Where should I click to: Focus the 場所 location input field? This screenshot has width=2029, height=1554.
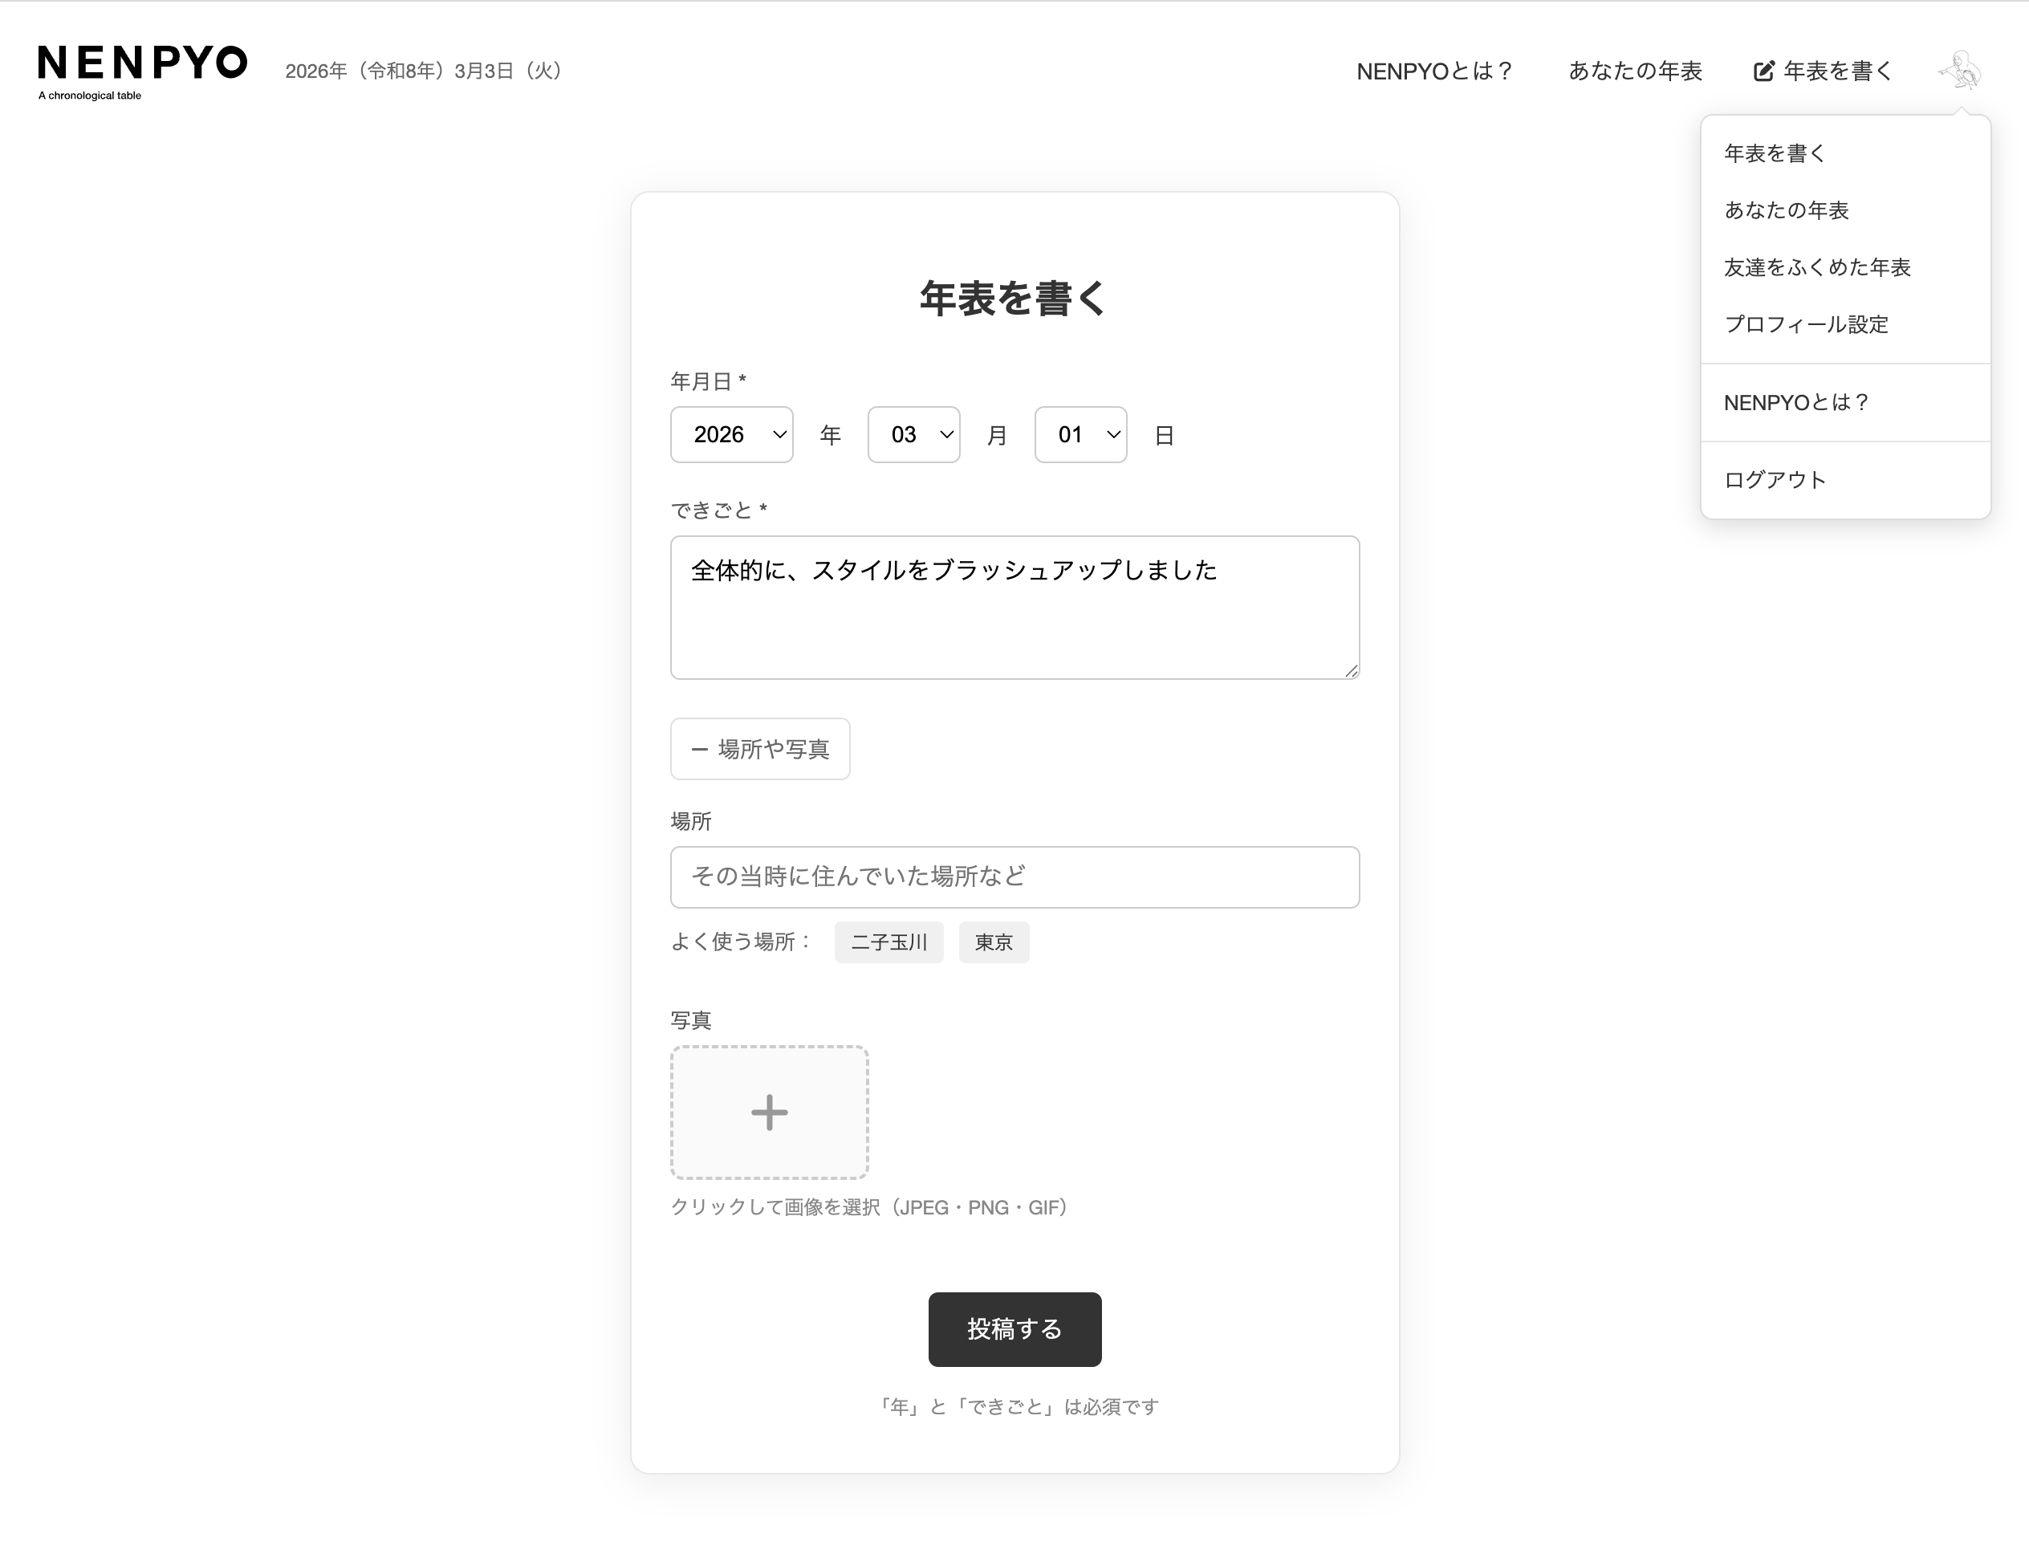(1014, 877)
